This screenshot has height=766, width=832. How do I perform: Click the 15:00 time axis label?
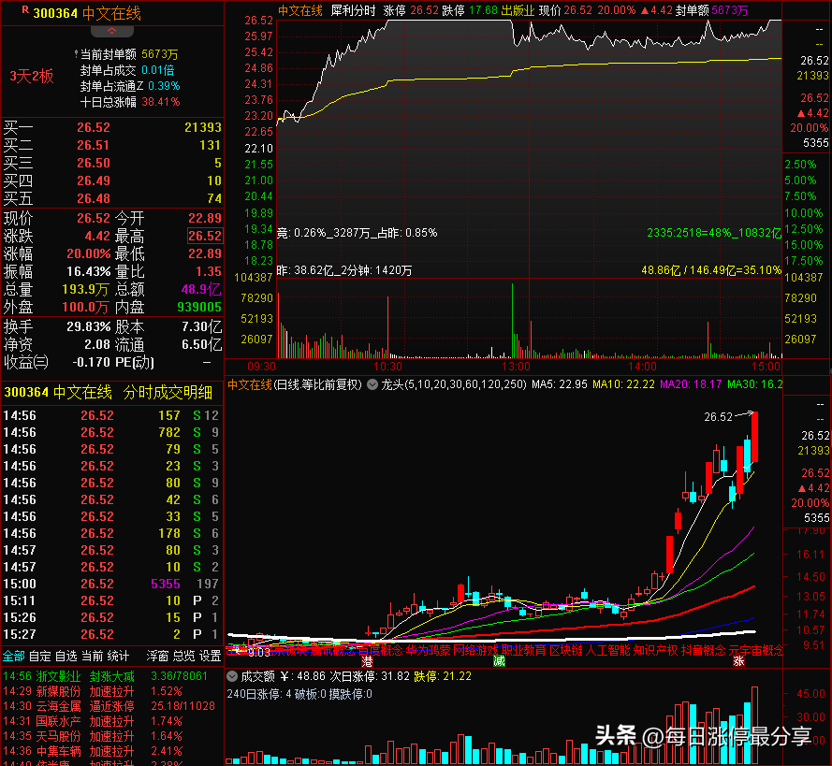766,367
